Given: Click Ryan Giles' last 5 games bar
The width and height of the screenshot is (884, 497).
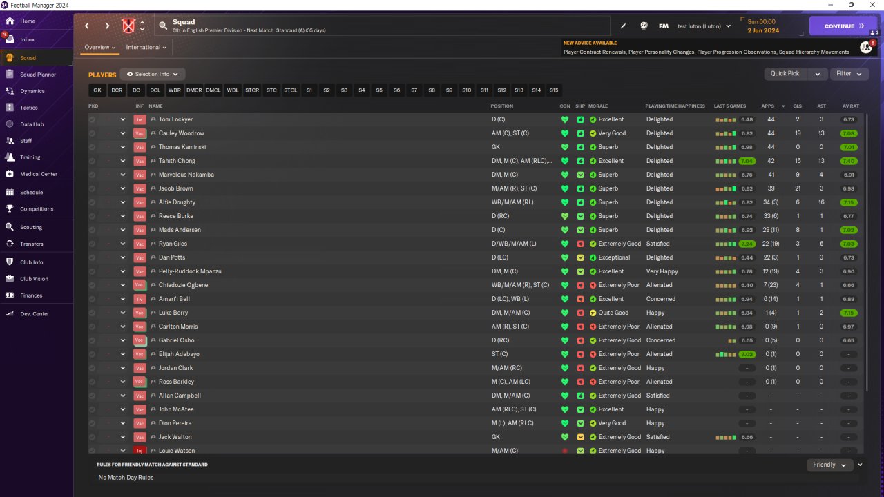Looking at the screenshot, I should pyautogui.click(x=725, y=244).
